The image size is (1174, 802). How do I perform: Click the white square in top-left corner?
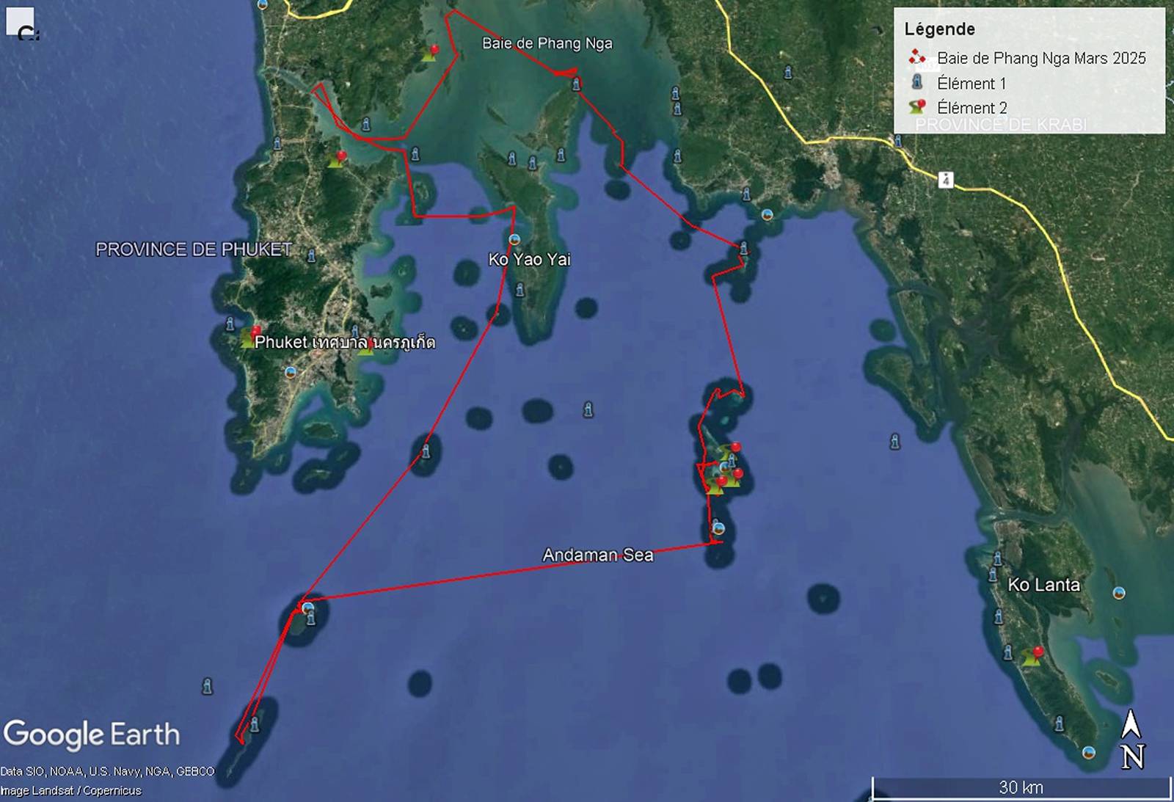(x=20, y=21)
